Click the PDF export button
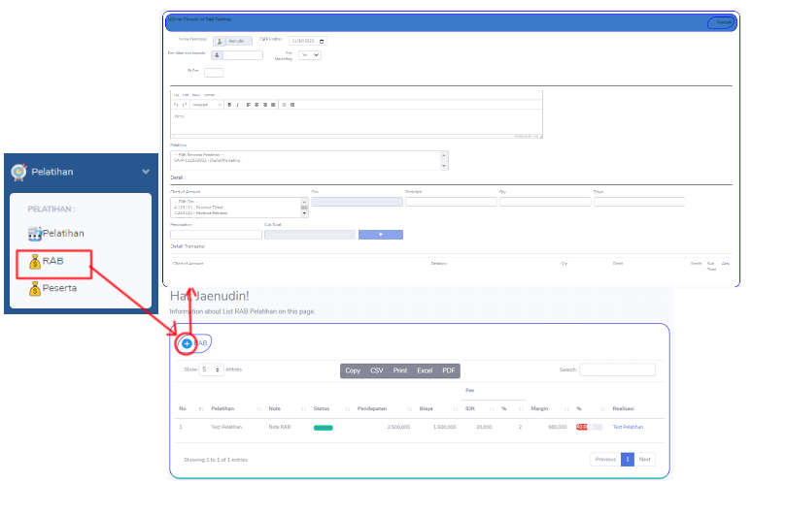The width and height of the screenshot is (786, 515). [x=449, y=370]
